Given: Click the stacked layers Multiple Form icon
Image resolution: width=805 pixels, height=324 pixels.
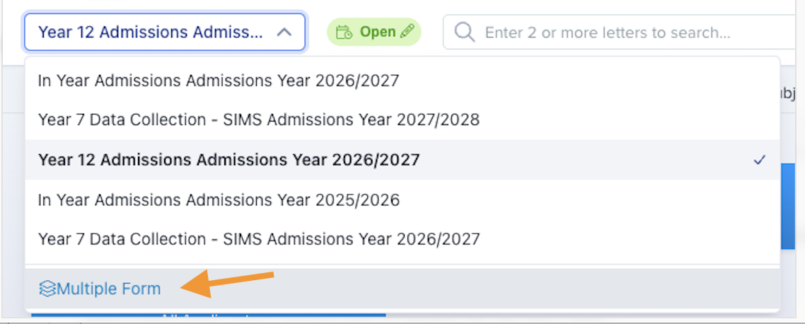Looking at the screenshot, I should tap(47, 289).
